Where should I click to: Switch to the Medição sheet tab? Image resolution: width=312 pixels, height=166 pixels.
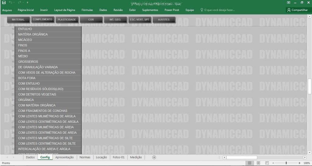136,157
